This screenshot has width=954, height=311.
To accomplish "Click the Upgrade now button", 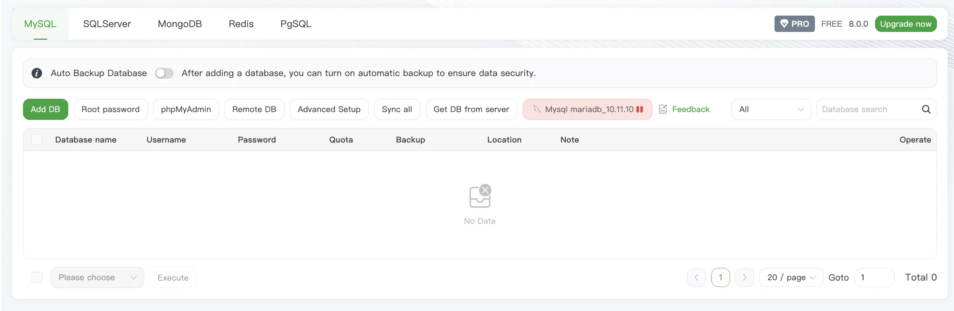I will (905, 24).
